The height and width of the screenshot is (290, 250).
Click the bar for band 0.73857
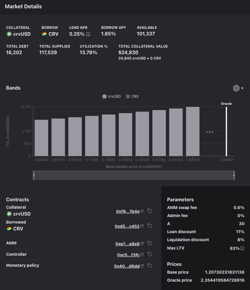109,135
